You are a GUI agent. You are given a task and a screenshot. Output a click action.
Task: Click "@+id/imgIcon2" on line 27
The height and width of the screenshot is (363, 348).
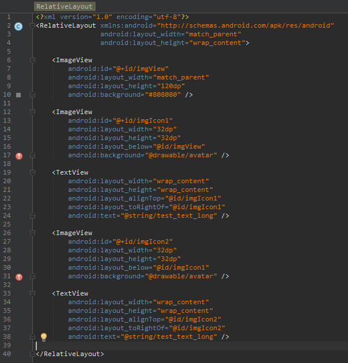click(143, 241)
